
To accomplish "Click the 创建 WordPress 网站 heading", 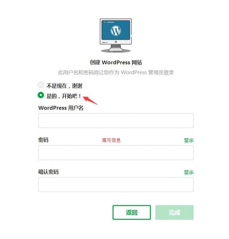I will coord(116,62).
